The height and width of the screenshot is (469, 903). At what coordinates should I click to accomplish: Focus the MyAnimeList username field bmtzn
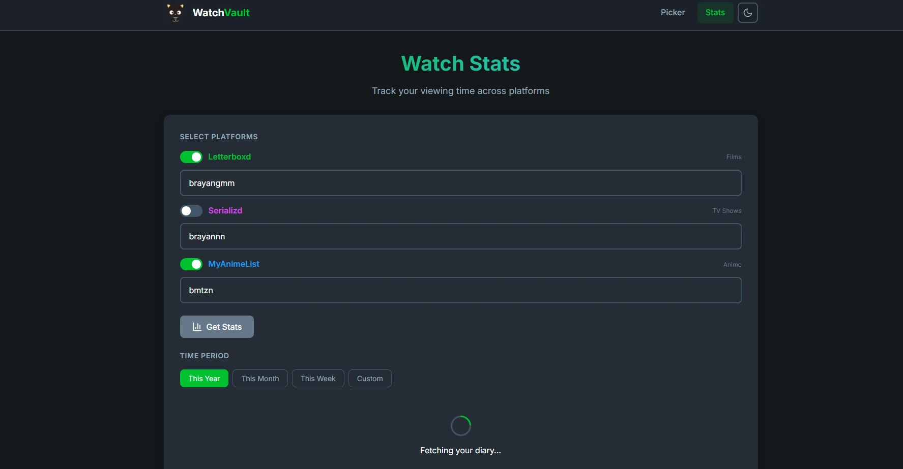[460, 290]
